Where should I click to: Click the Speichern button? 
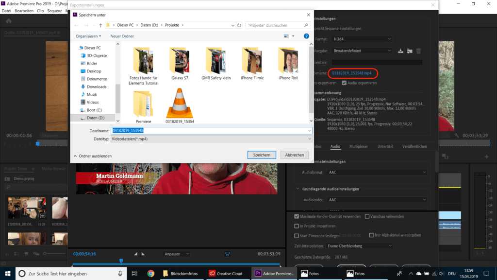[262, 155]
